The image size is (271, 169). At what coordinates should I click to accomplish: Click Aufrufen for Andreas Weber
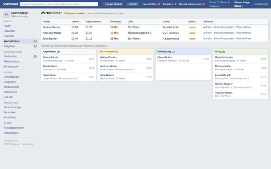pos(207,33)
